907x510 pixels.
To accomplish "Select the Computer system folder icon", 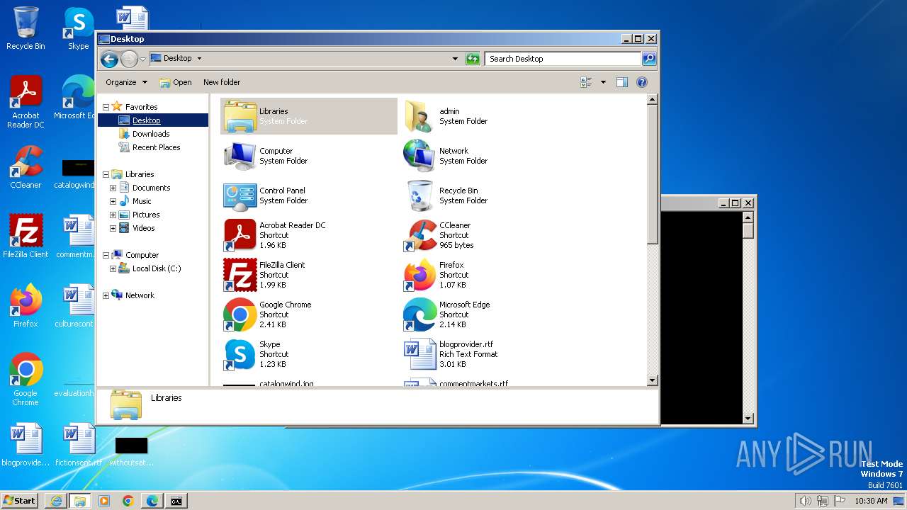I will 240,156.
